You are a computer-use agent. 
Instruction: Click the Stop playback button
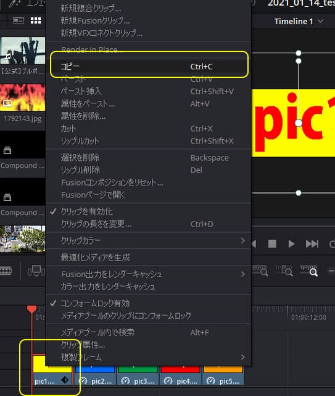click(x=272, y=244)
